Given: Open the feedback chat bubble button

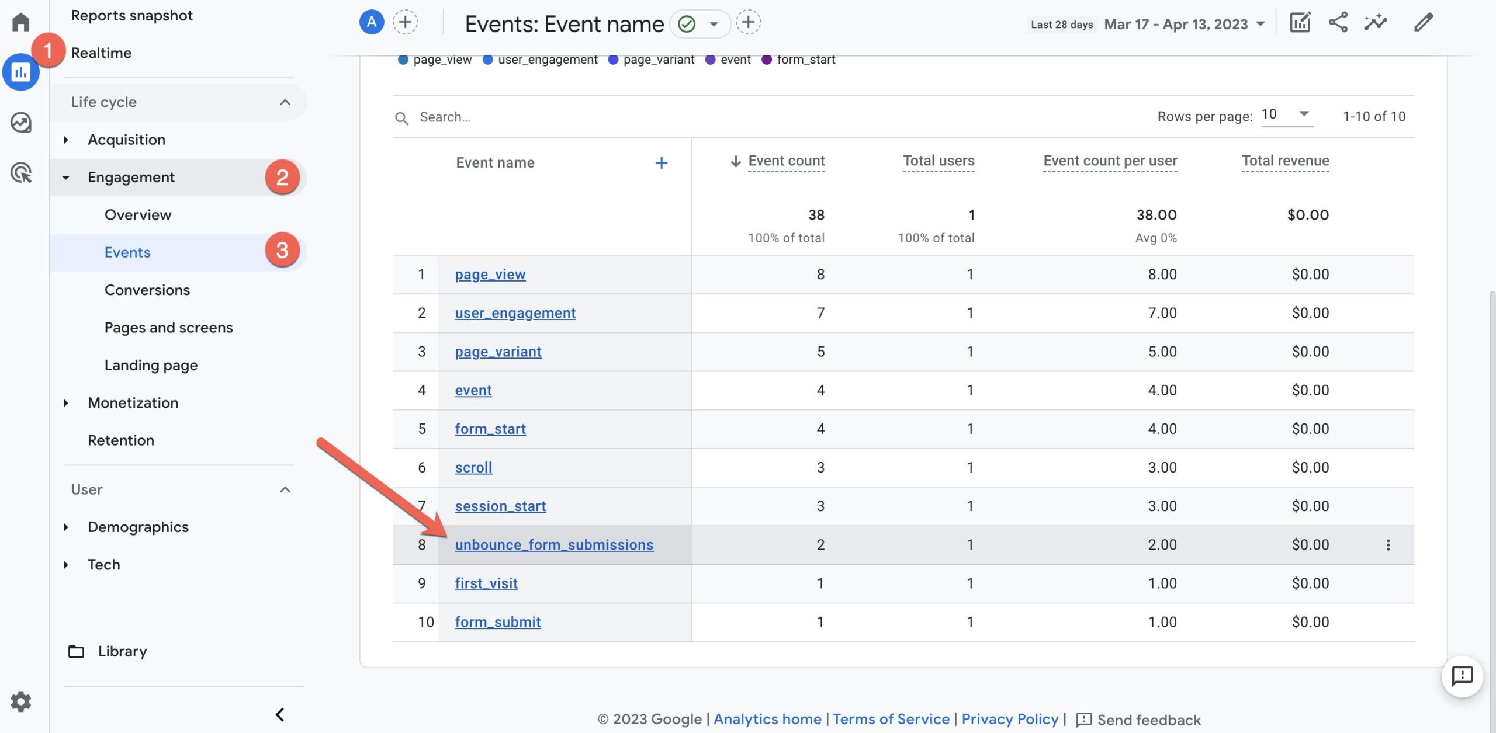Looking at the screenshot, I should point(1462,676).
